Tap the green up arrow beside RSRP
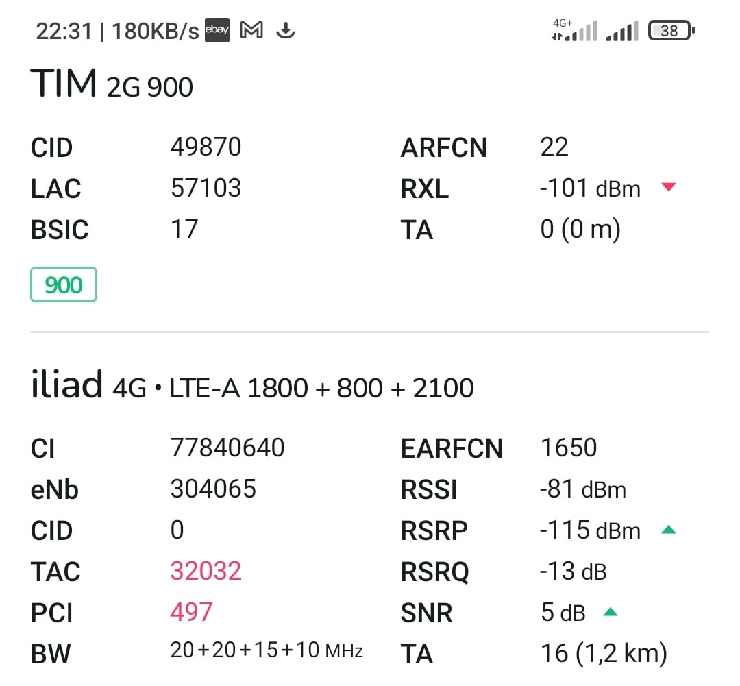This screenshot has width=740, height=686. click(669, 529)
